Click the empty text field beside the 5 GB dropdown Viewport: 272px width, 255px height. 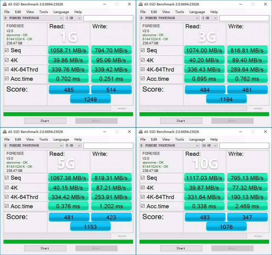click(x=108, y=146)
